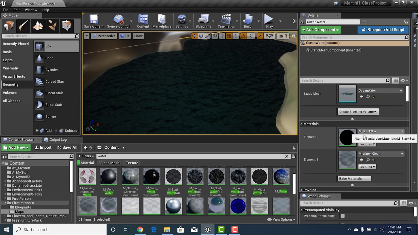418x235 pixels.
Task: Open the M_Water_Clean material dropdown
Action: pyautogui.click(x=381, y=154)
